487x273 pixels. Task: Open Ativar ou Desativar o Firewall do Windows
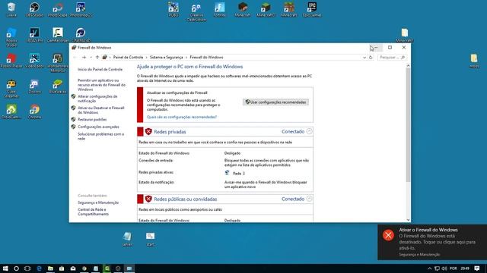click(101, 110)
